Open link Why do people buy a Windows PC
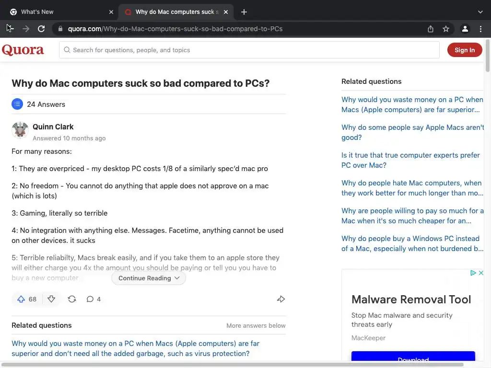 click(x=412, y=244)
